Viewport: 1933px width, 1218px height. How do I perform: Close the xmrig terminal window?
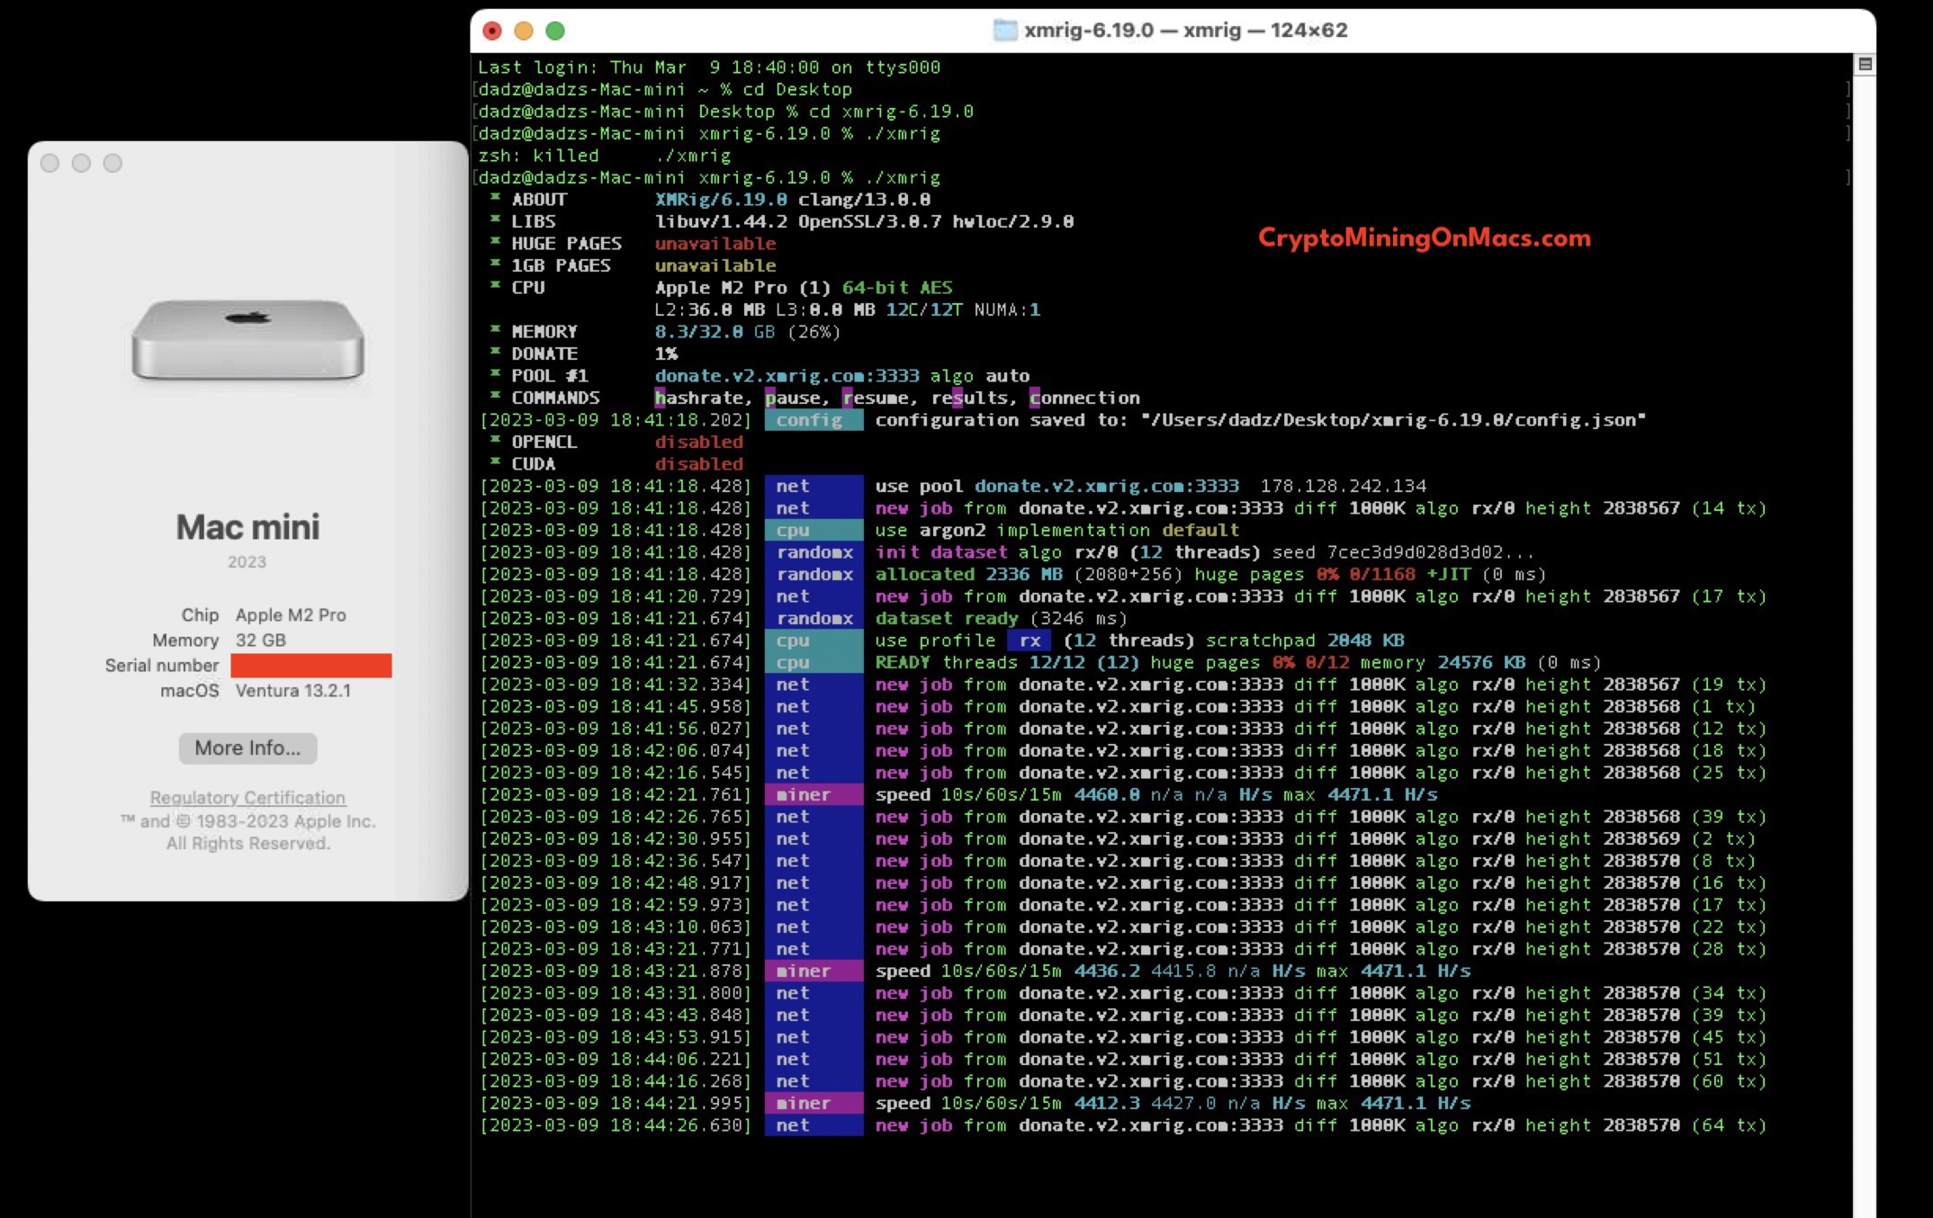[x=492, y=31]
